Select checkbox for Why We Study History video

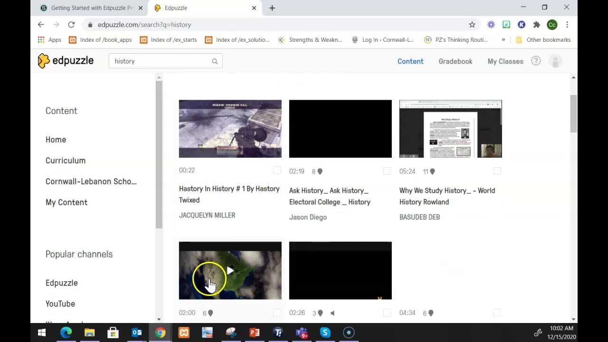click(497, 171)
